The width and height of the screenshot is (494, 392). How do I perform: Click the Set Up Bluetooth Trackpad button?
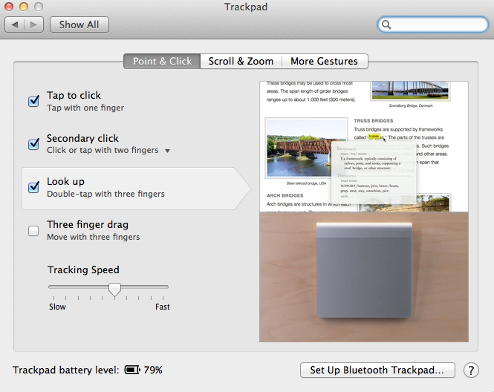[x=377, y=370]
